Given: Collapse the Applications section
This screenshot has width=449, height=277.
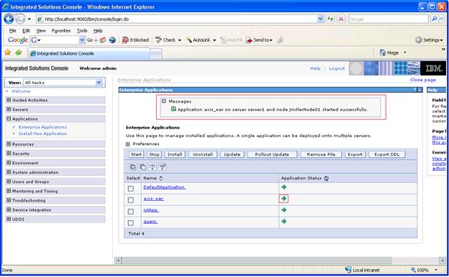Looking at the screenshot, I should coord(9,118).
